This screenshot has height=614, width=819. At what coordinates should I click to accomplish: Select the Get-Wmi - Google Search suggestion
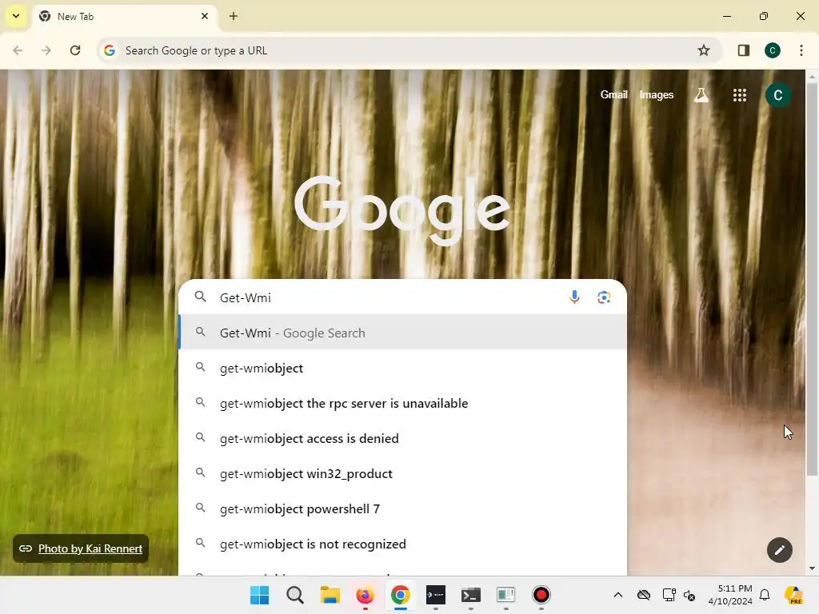coord(402,333)
